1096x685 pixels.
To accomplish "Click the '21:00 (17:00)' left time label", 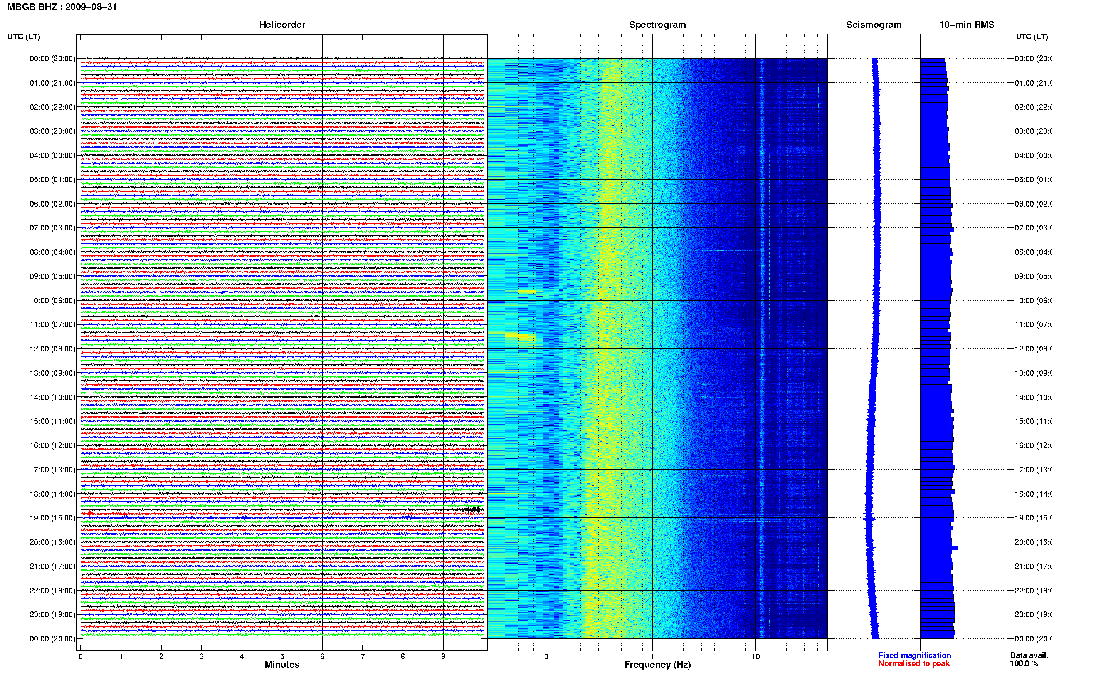I will (52, 566).
